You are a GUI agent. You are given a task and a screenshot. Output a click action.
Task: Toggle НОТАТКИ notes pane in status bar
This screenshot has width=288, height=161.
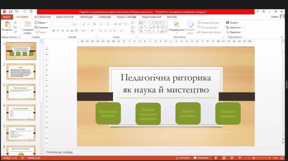click(x=183, y=158)
